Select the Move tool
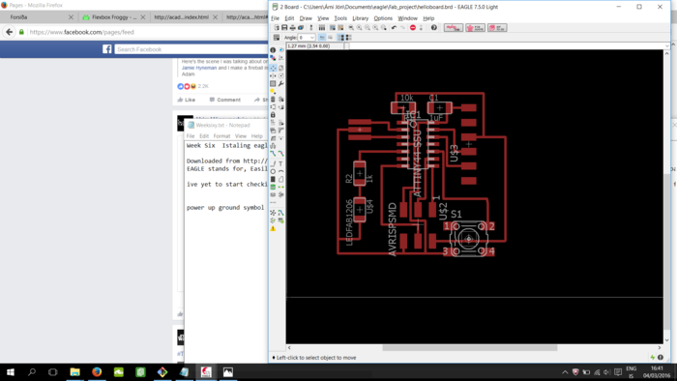 tap(273, 68)
